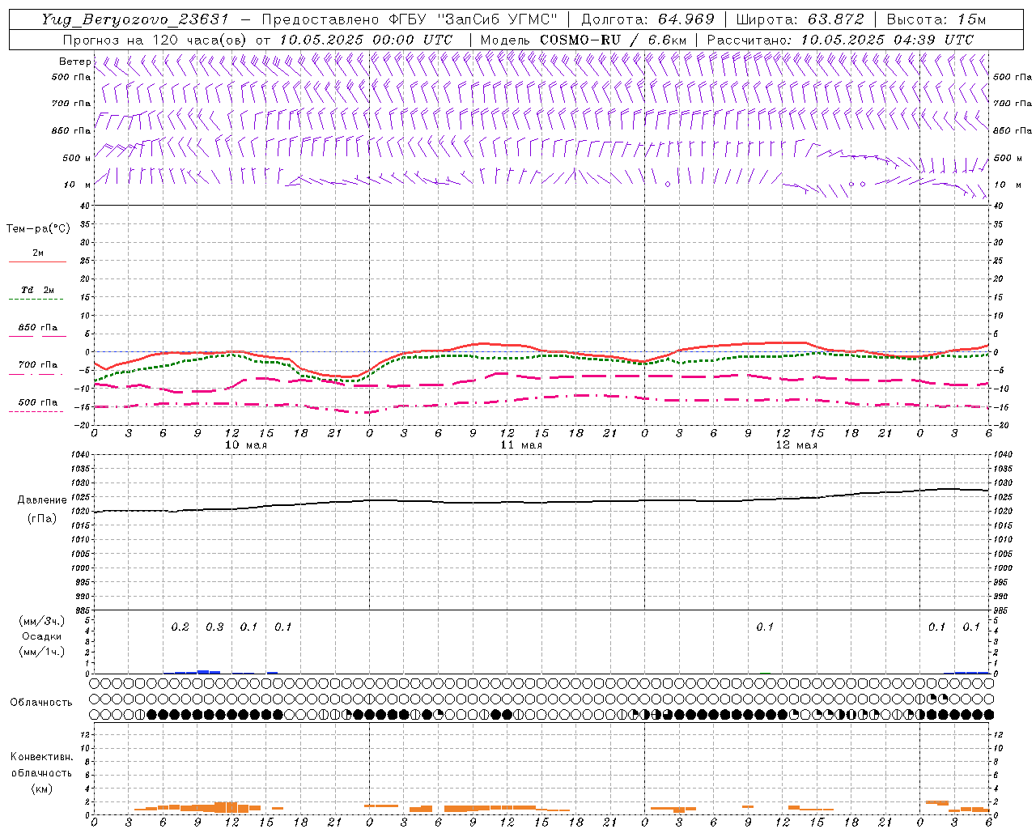This screenshot has width=1036, height=829.
Task: Select the 'Осадки' precipitation label
Action: point(41,636)
